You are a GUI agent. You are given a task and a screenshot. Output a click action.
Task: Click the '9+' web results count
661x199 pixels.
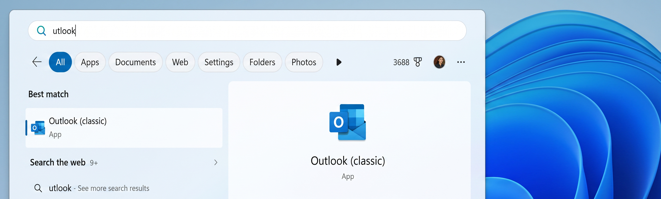[94, 163]
